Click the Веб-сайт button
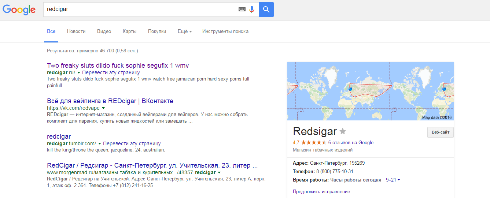The width and height of the screenshot is (490, 198). pyautogui.click(x=441, y=132)
